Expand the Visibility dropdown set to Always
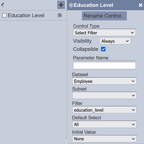The height and width of the screenshot is (144, 144). pyautogui.click(x=115, y=41)
